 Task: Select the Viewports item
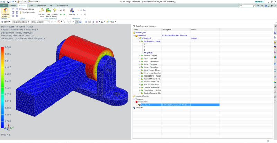pyautogui.click(x=139, y=99)
